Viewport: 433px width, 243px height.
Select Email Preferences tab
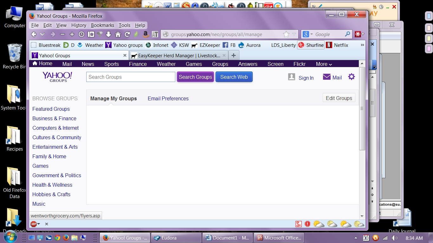pos(168,98)
